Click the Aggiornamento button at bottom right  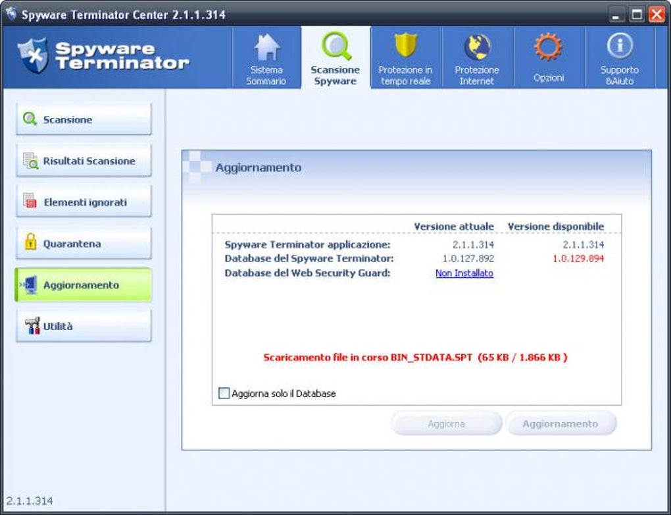click(560, 423)
